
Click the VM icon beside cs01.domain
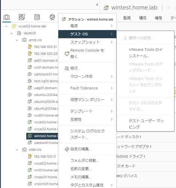pos(30,67)
